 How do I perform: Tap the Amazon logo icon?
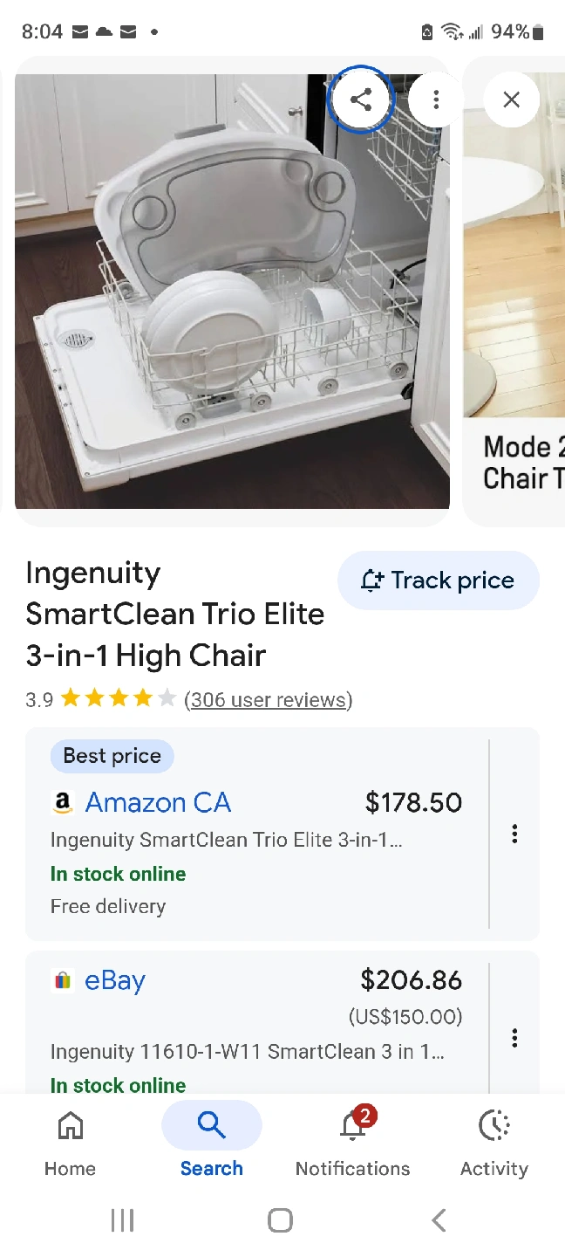tap(62, 802)
